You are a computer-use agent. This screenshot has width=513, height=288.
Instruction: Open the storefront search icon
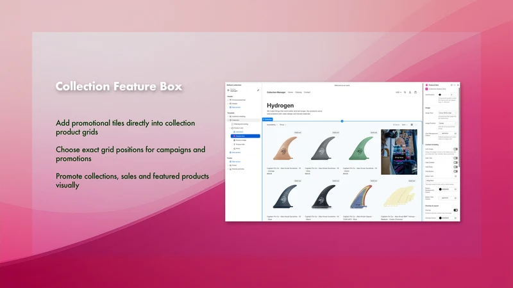click(x=405, y=92)
